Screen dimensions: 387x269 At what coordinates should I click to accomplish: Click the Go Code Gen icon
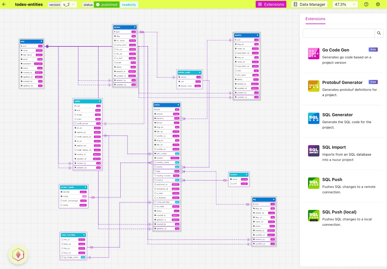[x=314, y=54]
